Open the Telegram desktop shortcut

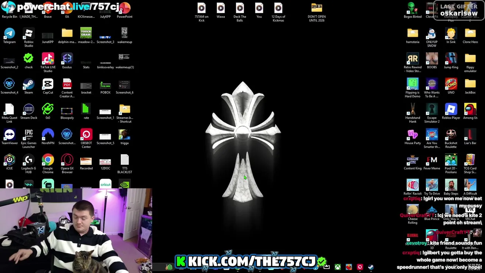click(x=9, y=35)
